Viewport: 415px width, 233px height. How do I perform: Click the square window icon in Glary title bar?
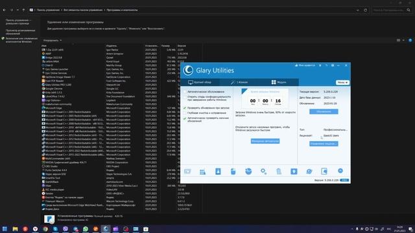point(333,65)
